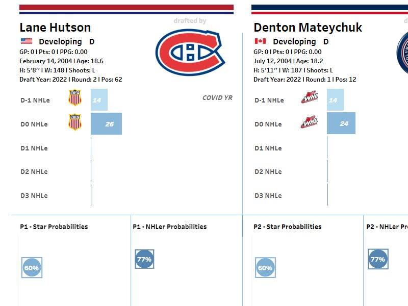Click the USNTDP logo in the D0 NHLe row
Image resolution: width=408 pixels, height=306 pixels.
75,122
